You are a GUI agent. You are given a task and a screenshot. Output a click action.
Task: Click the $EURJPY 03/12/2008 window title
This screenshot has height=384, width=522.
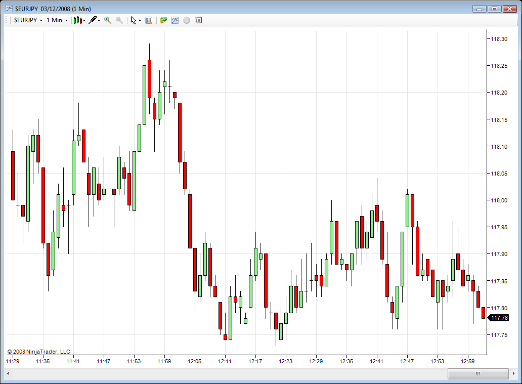pos(53,9)
